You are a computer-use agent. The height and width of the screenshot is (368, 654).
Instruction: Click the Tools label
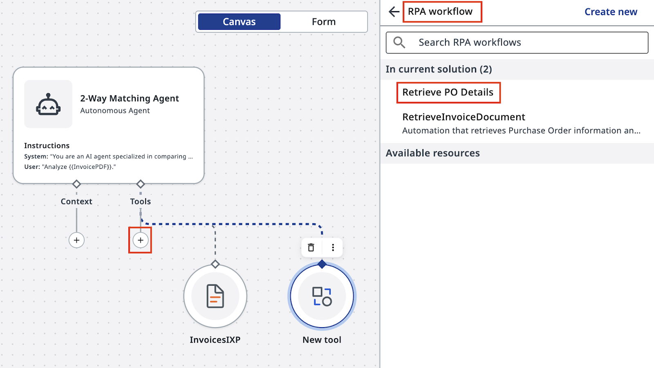tap(141, 202)
